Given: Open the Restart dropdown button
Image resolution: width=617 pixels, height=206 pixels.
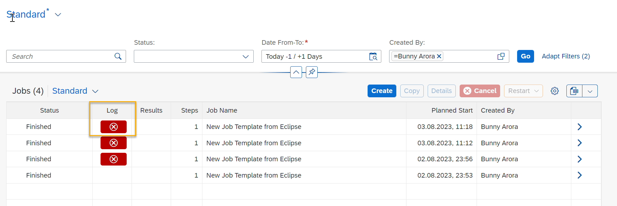Looking at the screenshot, I should [523, 91].
